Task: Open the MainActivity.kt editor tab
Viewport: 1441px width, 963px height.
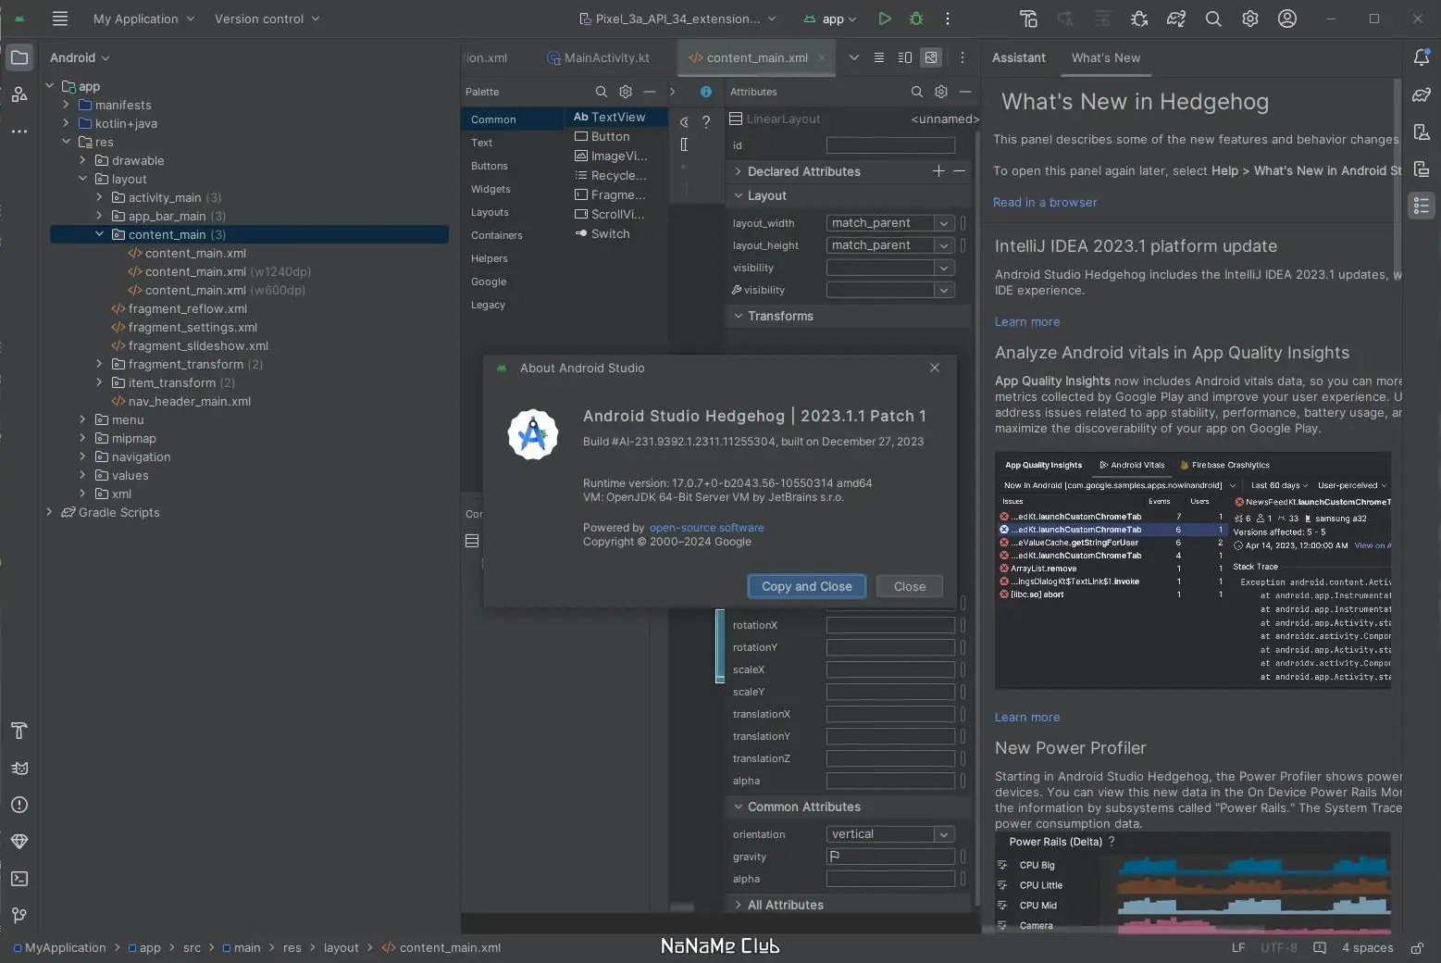Action: [x=606, y=57]
